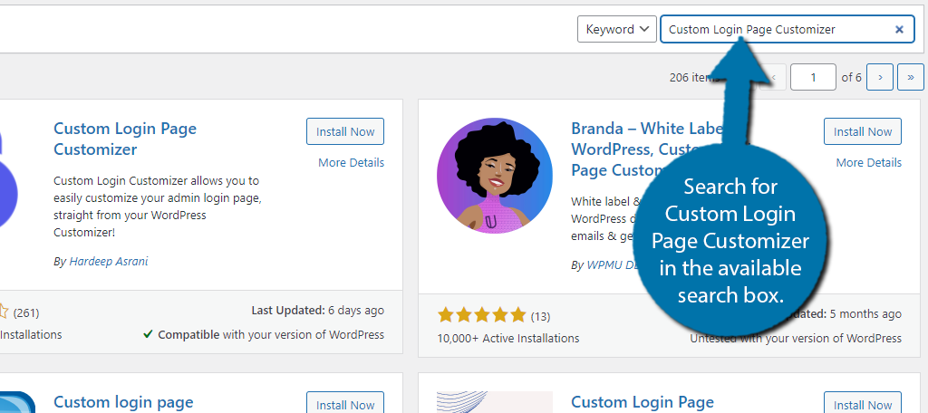Open the Keyword search type dropdown

[616, 29]
